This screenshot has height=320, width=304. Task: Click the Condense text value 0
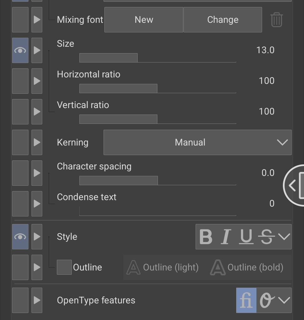[272, 204]
